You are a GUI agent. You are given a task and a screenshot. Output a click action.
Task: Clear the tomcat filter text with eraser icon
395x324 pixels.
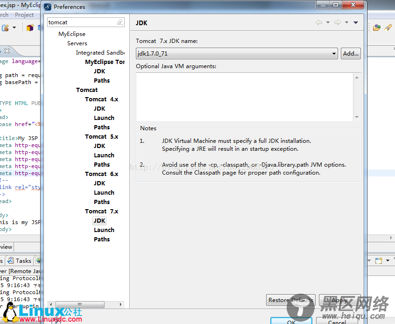(x=120, y=22)
